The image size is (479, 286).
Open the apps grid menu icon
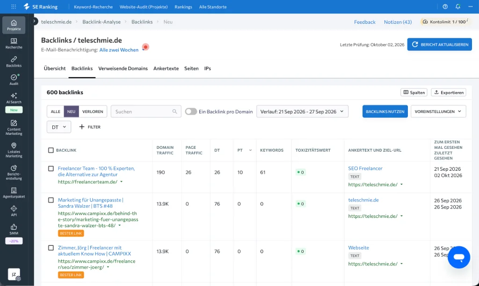pyautogui.click(x=14, y=7)
